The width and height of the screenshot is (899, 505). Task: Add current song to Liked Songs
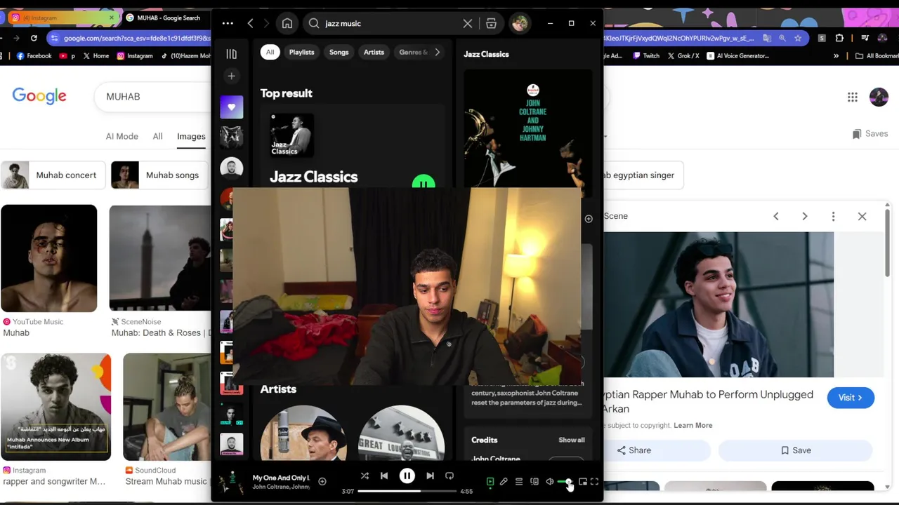322,481
